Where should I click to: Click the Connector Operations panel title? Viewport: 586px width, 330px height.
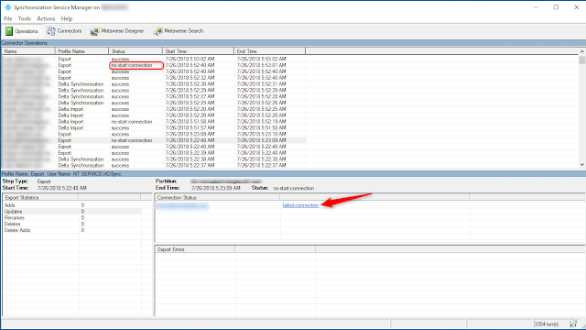tap(25, 43)
